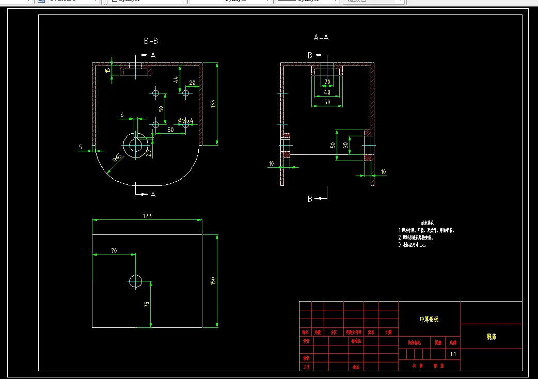This screenshot has width=538, height=379.
Task: Click the 更改文件号 cell in title block
Action: [x=353, y=333]
